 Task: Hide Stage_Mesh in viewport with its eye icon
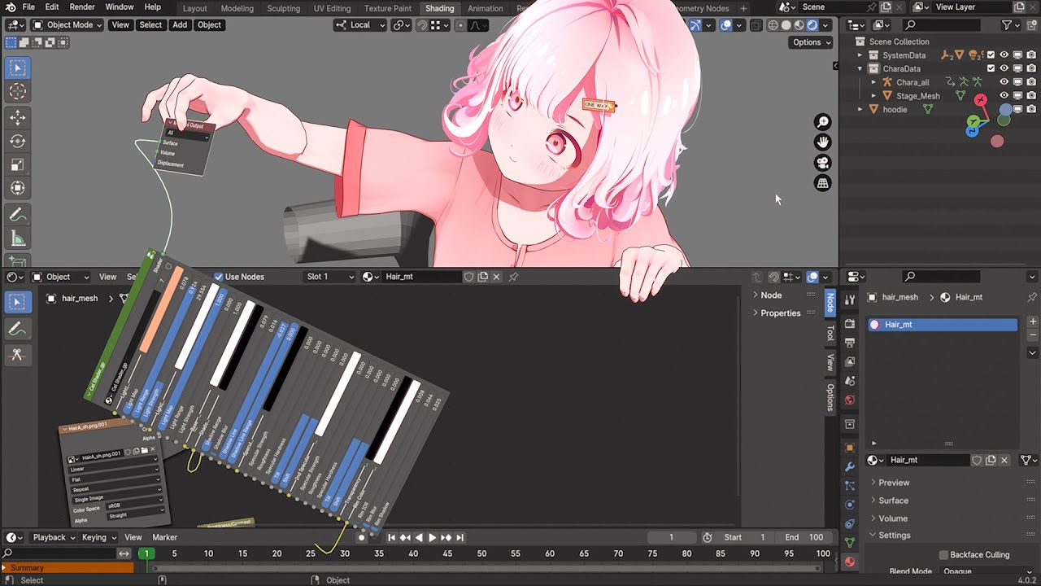tap(1004, 96)
